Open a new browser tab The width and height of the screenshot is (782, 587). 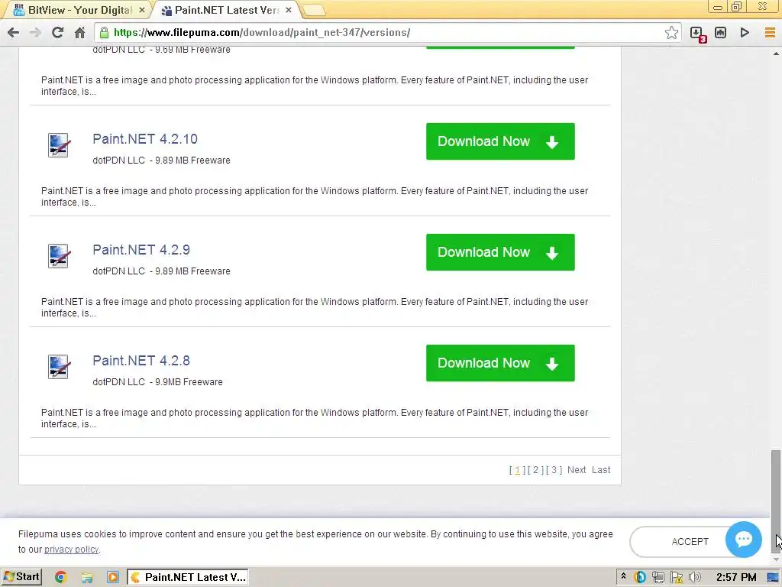[x=313, y=10]
